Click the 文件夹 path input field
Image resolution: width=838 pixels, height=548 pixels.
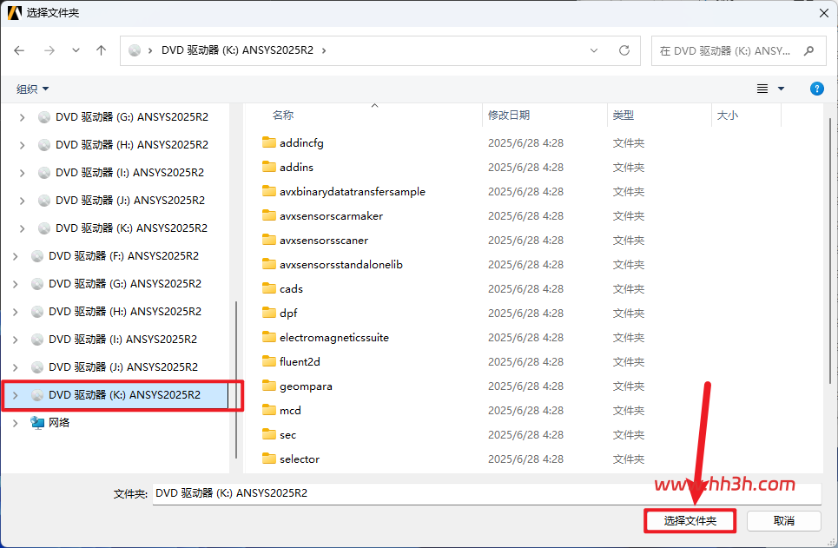487,493
